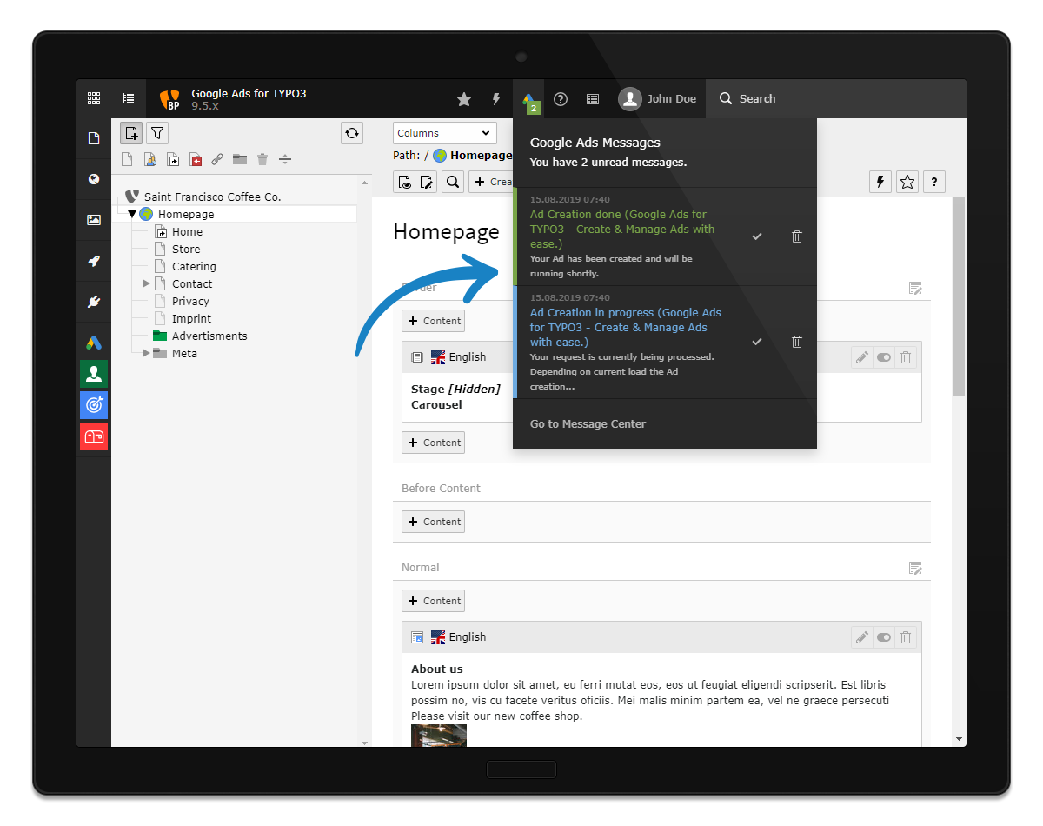Open the blue target campaigns module
1043x826 pixels.
94,405
